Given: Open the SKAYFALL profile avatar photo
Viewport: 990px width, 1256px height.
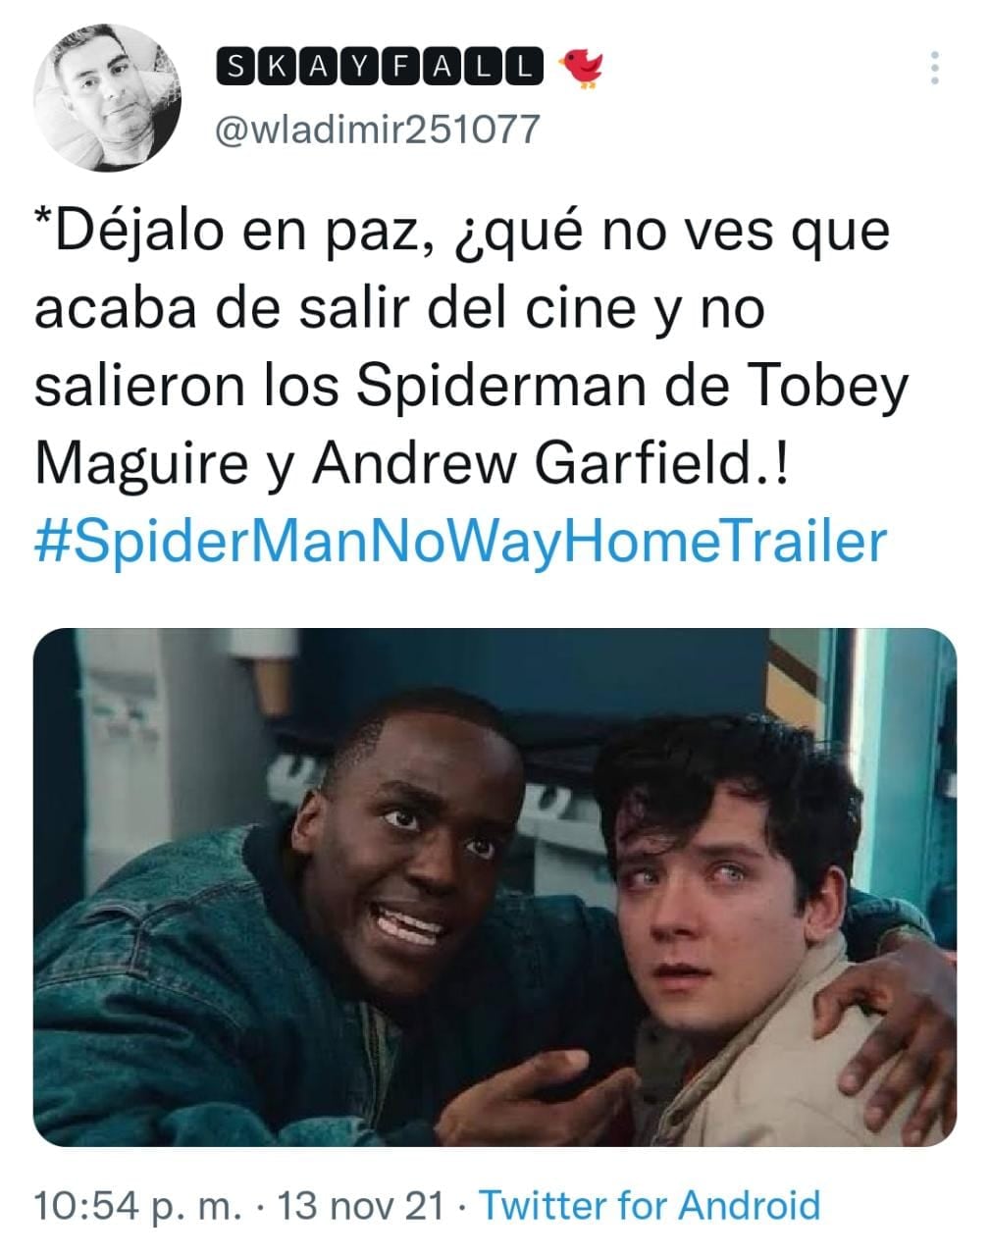Looking at the screenshot, I should click(x=107, y=97).
